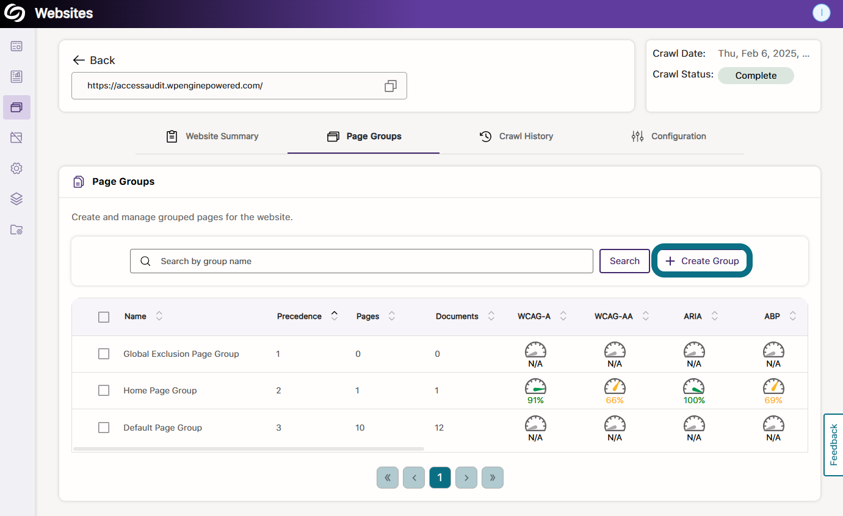This screenshot has height=516, width=843.
Task: Click the Websites logo icon in header
Action: [15, 13]
